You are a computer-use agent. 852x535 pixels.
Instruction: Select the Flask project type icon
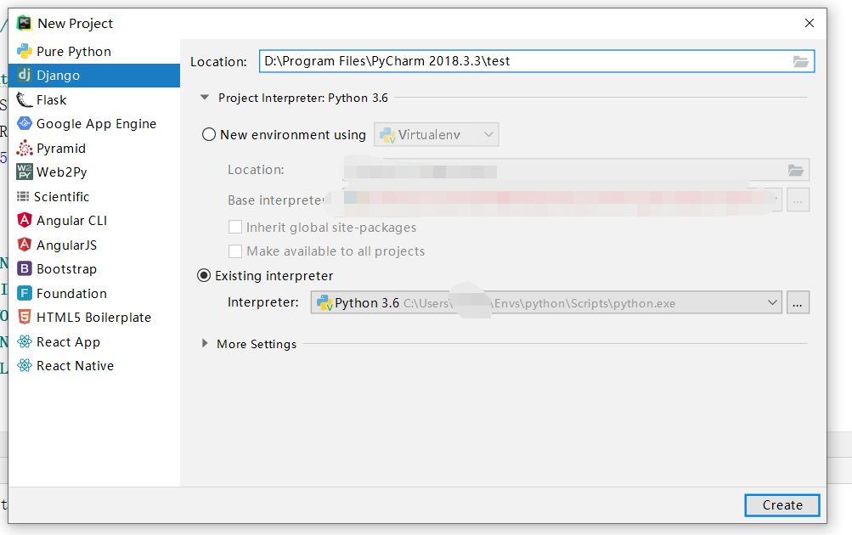[23, 99]
